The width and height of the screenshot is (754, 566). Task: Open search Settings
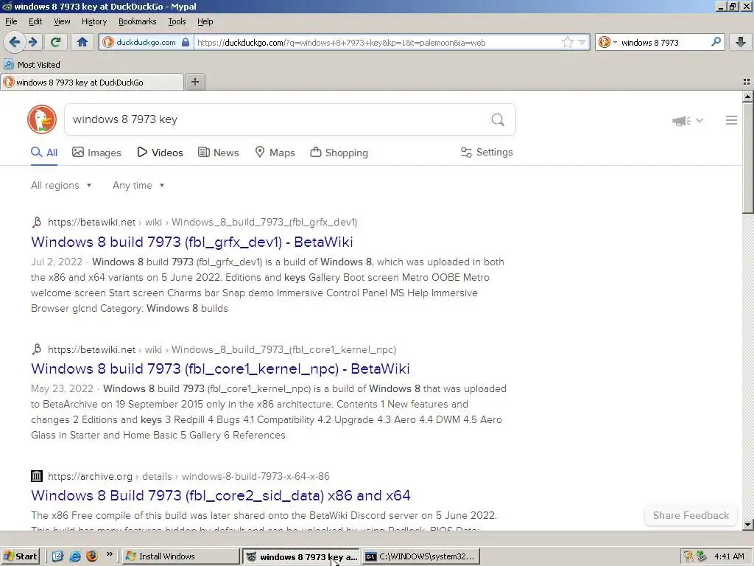[487, 152]
